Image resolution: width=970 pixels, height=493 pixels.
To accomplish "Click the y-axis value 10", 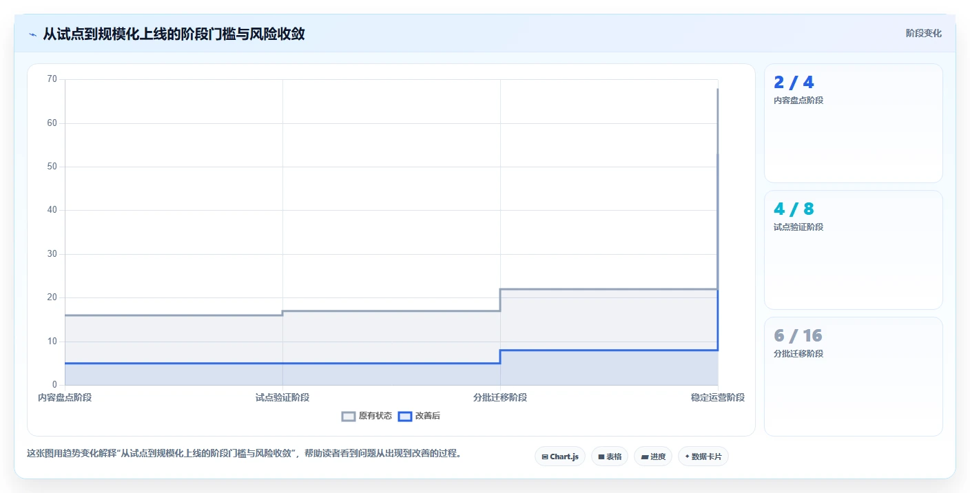I will tap(52, 342).
